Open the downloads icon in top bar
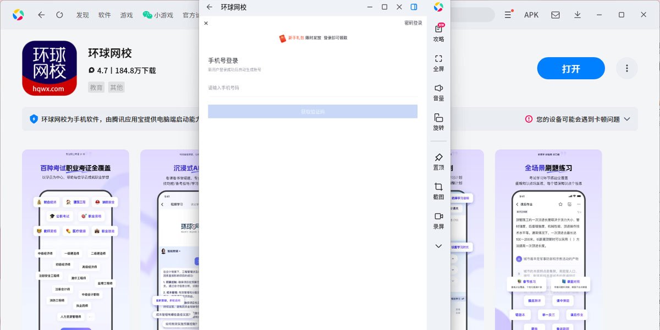The image size is (660, 330). coord(577,15)
